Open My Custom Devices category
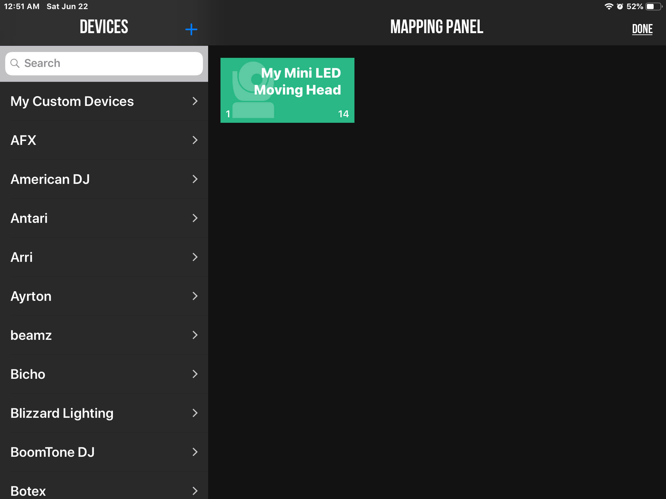The height and width of the screenshot is (499, 666). point(104,101)
